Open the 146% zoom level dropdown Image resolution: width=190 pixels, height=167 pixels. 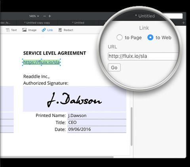click(34, 16)
